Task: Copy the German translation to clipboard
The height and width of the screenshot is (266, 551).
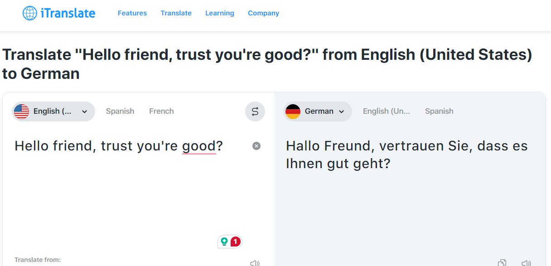Action: click(502, 262)
